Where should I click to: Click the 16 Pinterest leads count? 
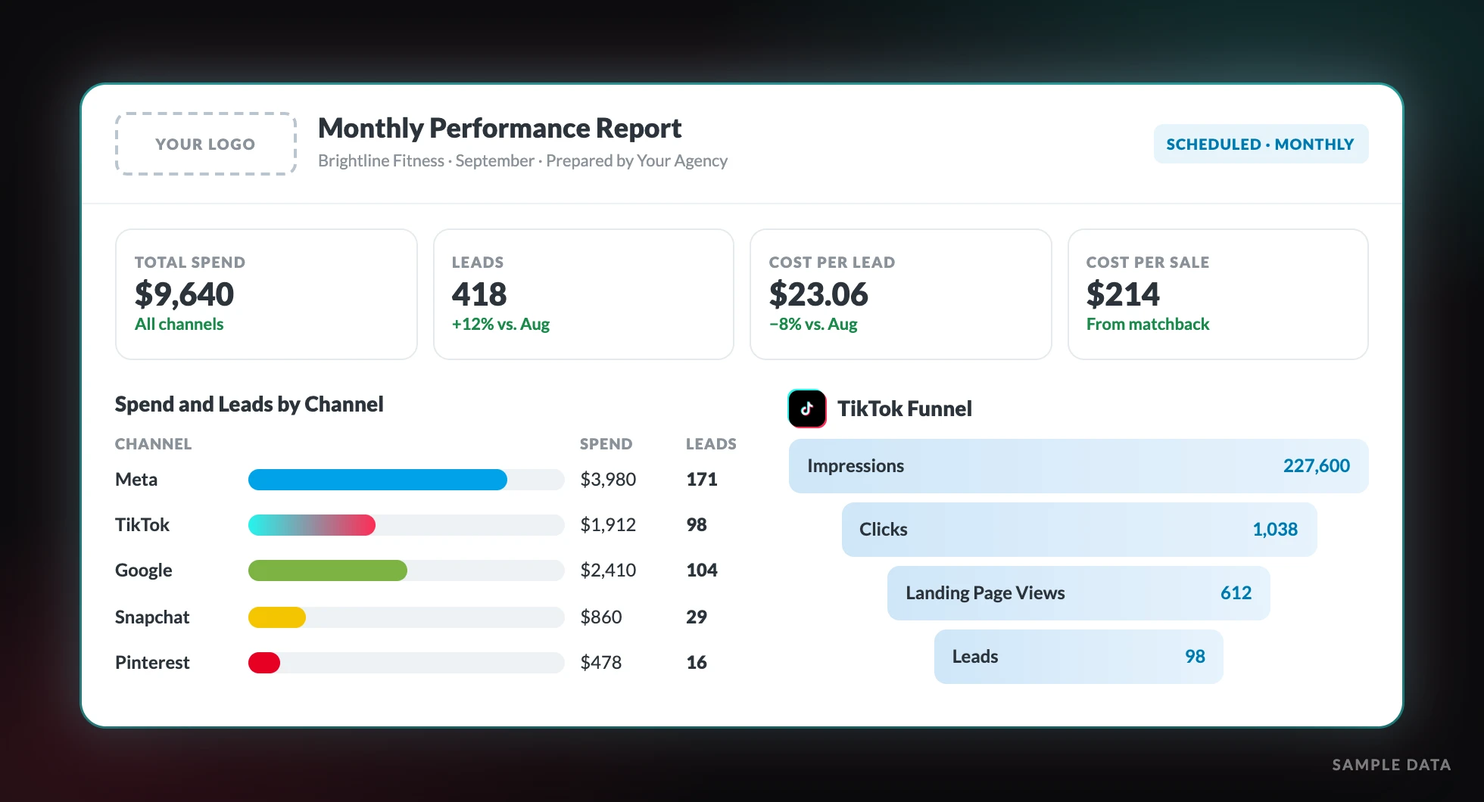[x=697, y=663]
